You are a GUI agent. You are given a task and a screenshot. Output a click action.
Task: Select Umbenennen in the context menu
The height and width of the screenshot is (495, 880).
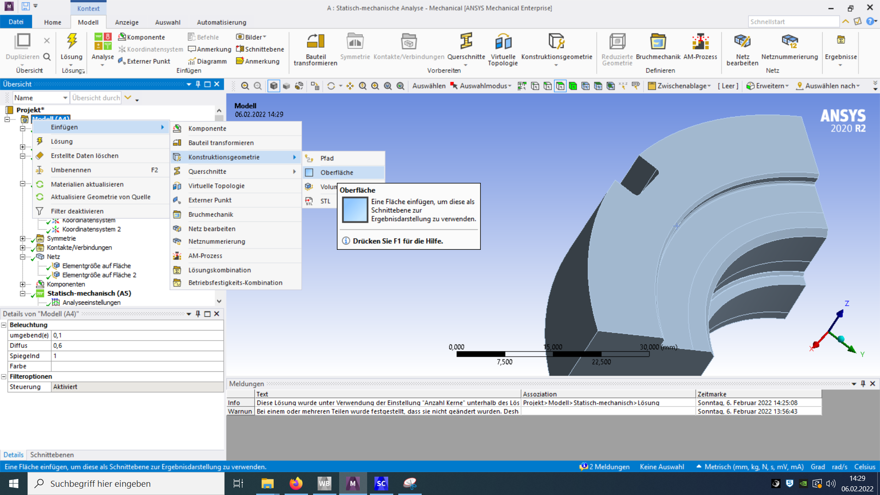click(x=101, y=170)
